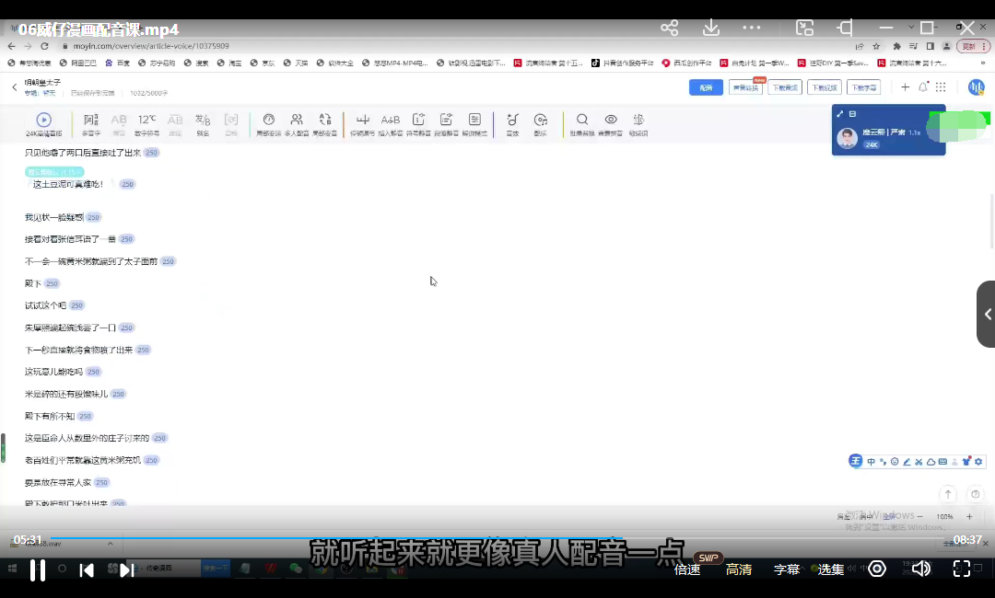The width and height of the screenshot is (995, 598).
Task: Open the user avatar menu
Action: pos(976,87)
